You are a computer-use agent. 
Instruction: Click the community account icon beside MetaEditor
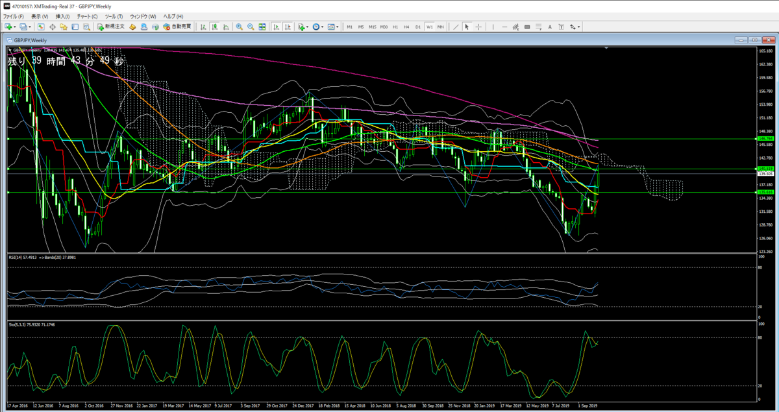pos(144,27)
